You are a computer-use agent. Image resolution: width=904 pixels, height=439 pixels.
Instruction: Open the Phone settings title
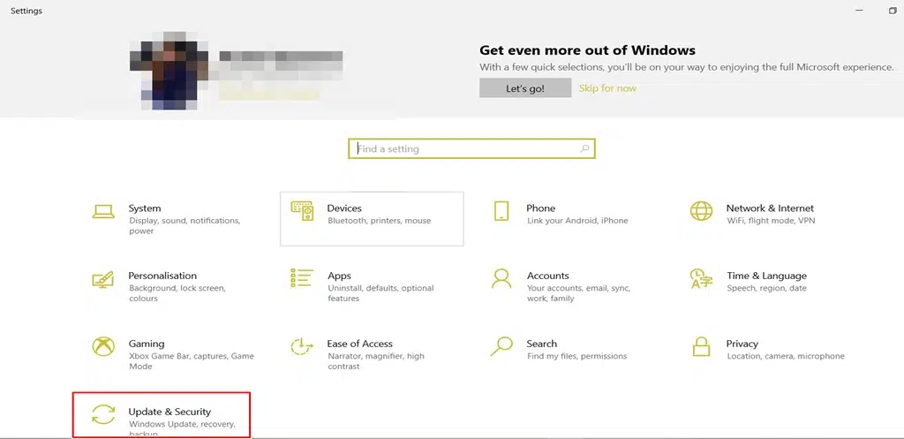[541, 208]
